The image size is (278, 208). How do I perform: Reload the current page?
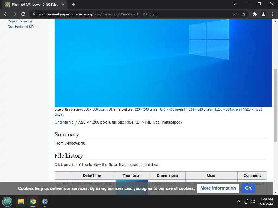[x=23, y=14]
